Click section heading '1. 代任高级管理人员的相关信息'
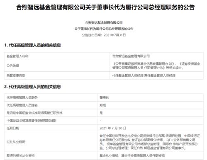Viewport: 207px width, 160px height. (32, 45)
